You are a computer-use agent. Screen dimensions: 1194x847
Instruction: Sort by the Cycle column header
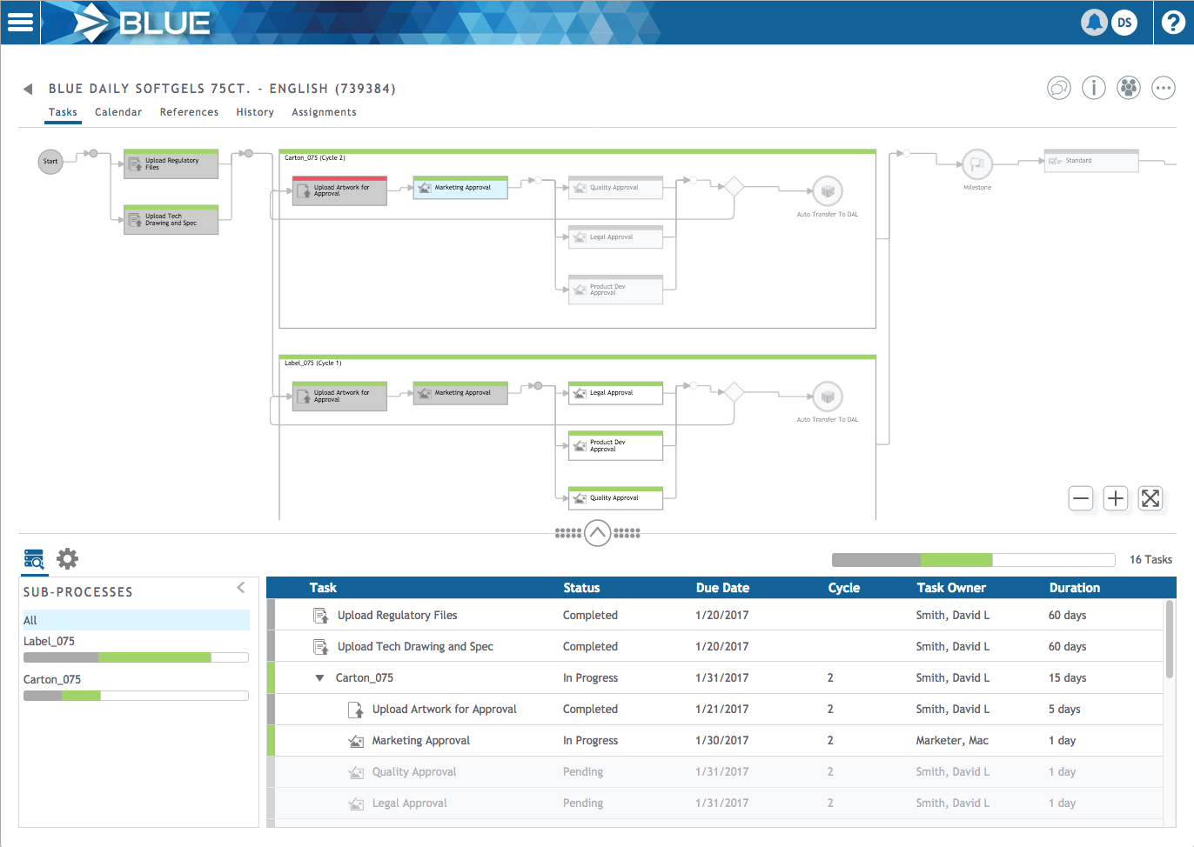tap(844, 588)
